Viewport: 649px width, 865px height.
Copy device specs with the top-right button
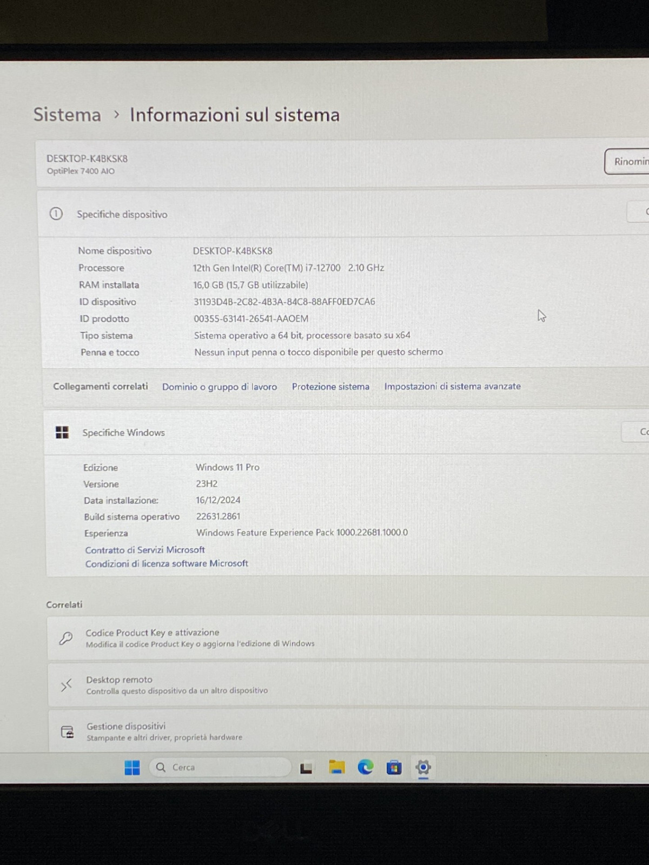click(x=638, y=212)
